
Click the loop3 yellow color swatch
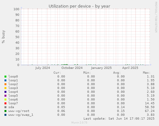click(5, 88)
